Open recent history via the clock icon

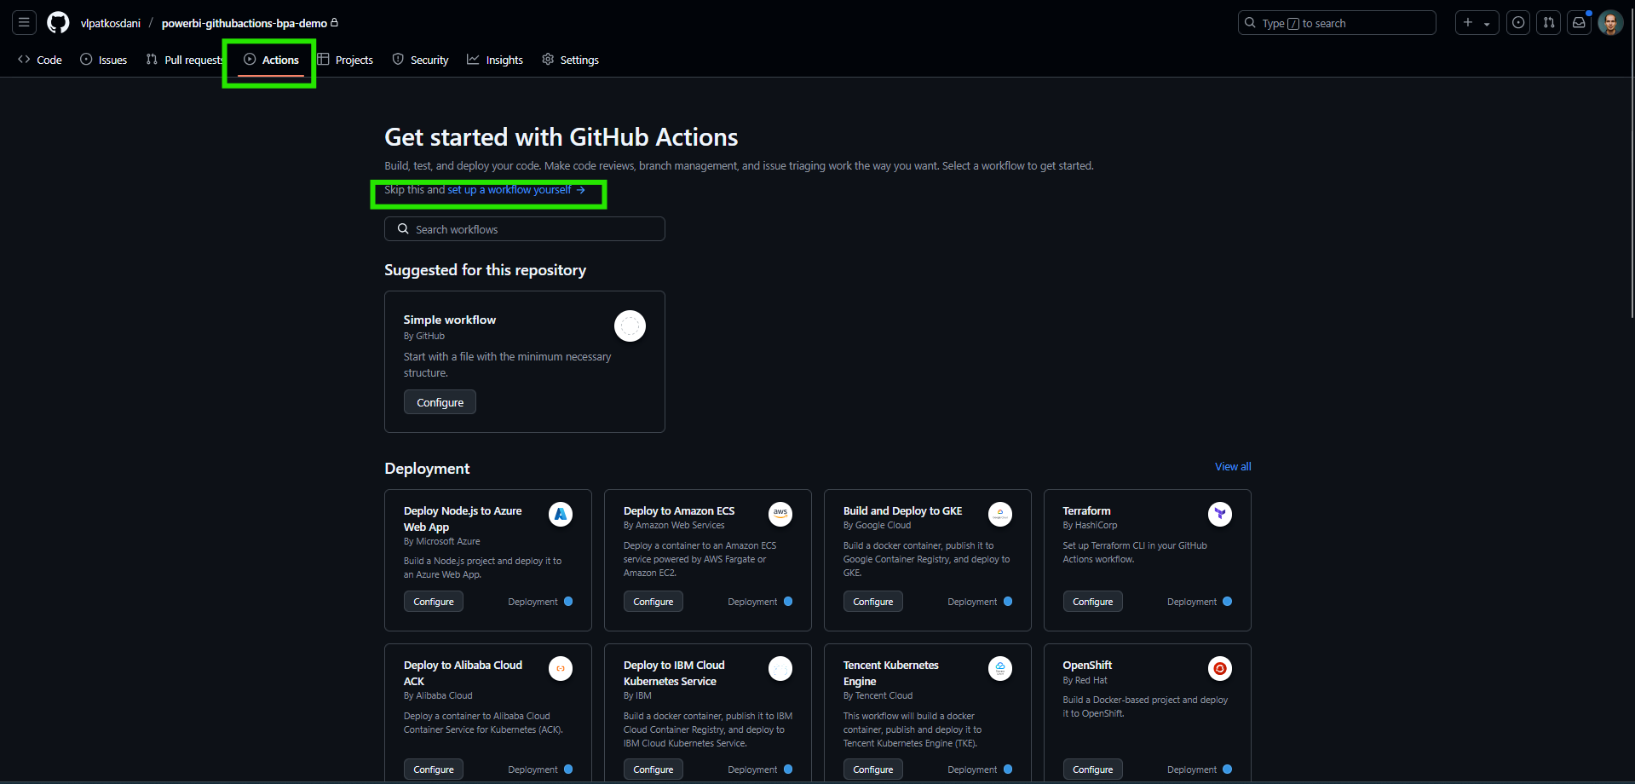tap(1517, 22)
